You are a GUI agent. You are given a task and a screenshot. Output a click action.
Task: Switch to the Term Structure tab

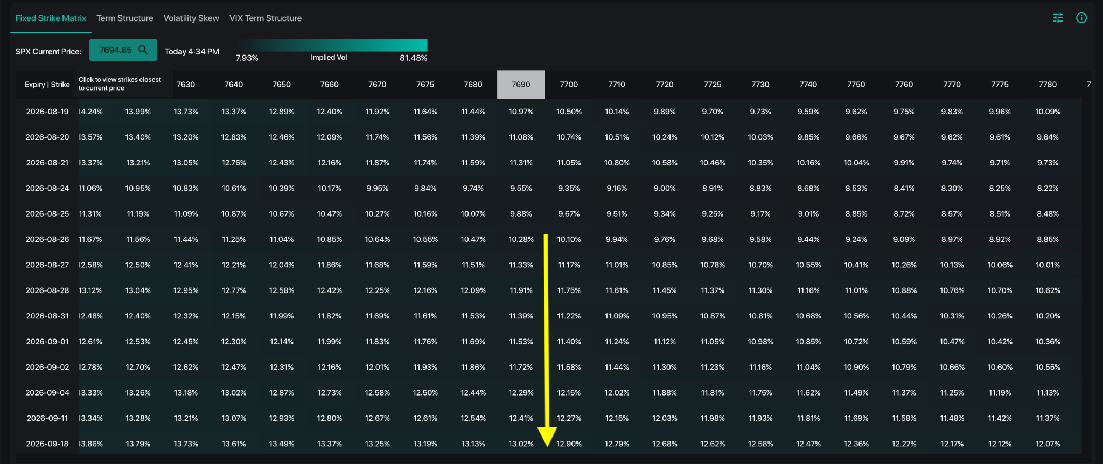click(125, 18)
